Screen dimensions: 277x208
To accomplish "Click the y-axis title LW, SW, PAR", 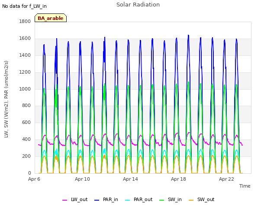I will point(6,99).
